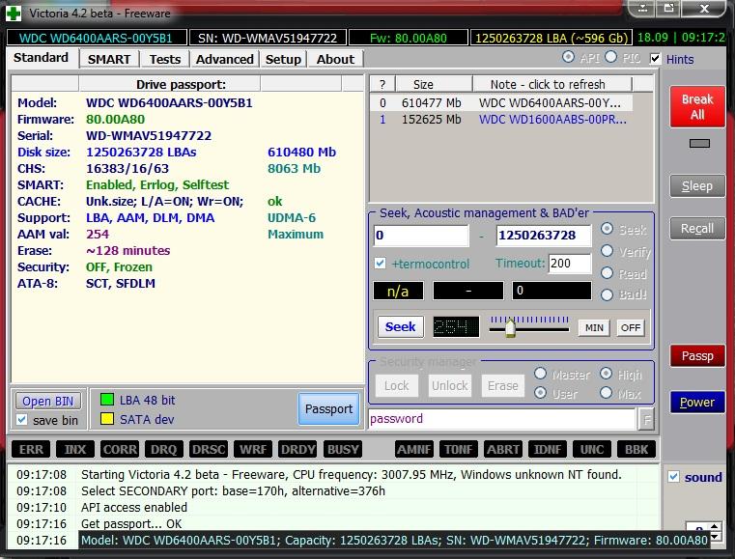Click the Passport button
This screenshot has width=735, height=559.
pos(328,409)
